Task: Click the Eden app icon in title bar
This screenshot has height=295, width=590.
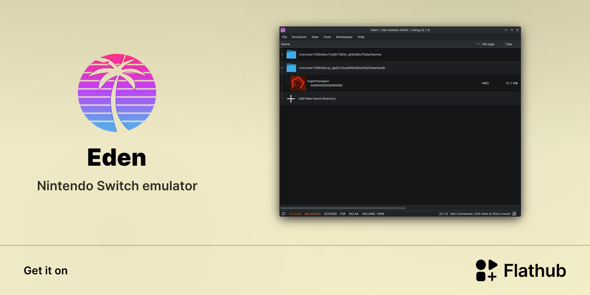Action: click(x=283, y=30)
